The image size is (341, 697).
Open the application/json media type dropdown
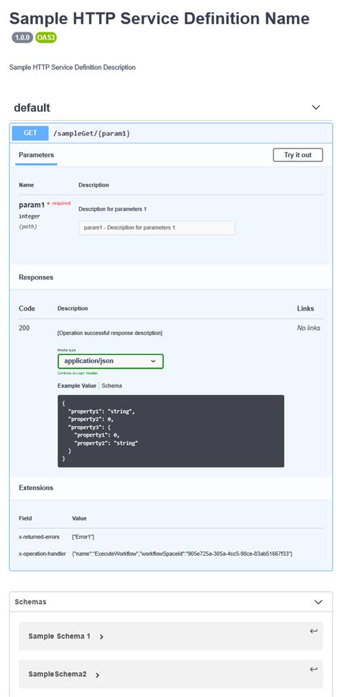pyautogui.click(x=110, y=361)
